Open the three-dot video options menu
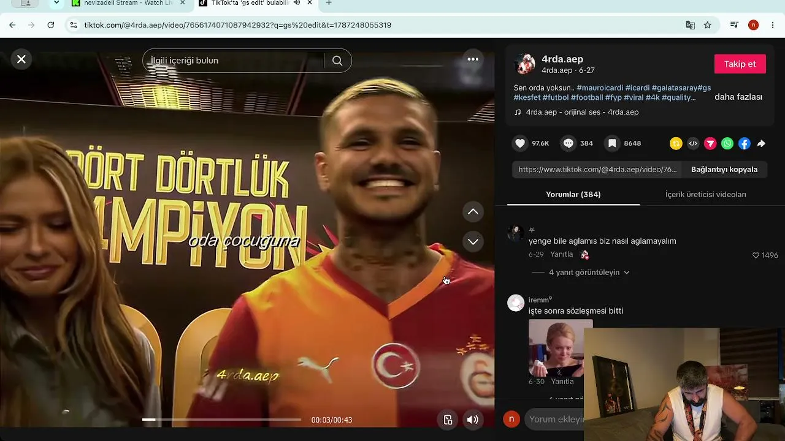 [473, 59]
